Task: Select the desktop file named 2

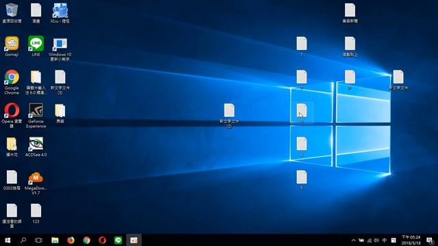Action: click(x=301, y=80)
